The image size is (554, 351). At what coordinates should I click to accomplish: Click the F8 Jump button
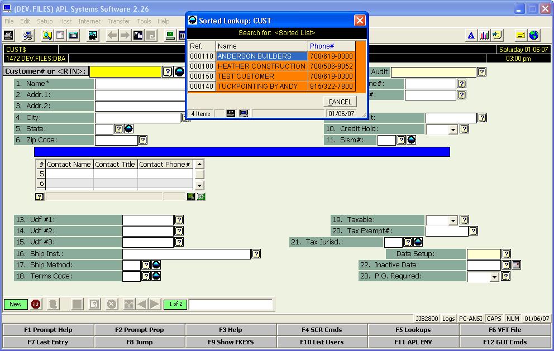pos(140,342)
